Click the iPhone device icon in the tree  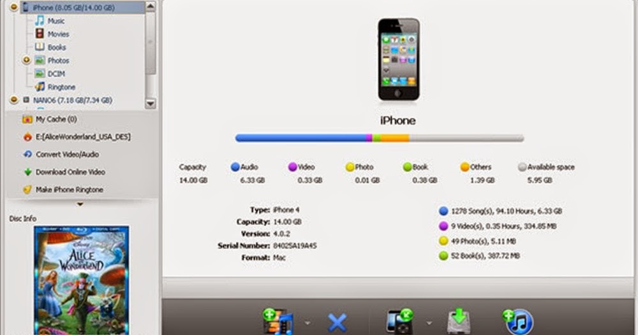(26, 7)
